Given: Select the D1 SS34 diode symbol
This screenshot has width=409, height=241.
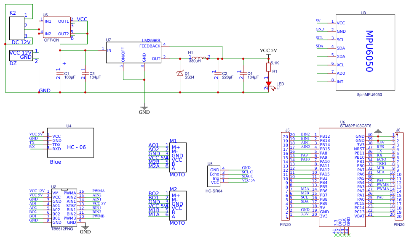Looking at the screenshot, I should click(180, 73).
